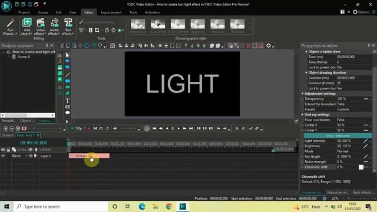Screen dimensions: 377x212
Task: Select the arrow pointer tool
Action: pos(67,55)
